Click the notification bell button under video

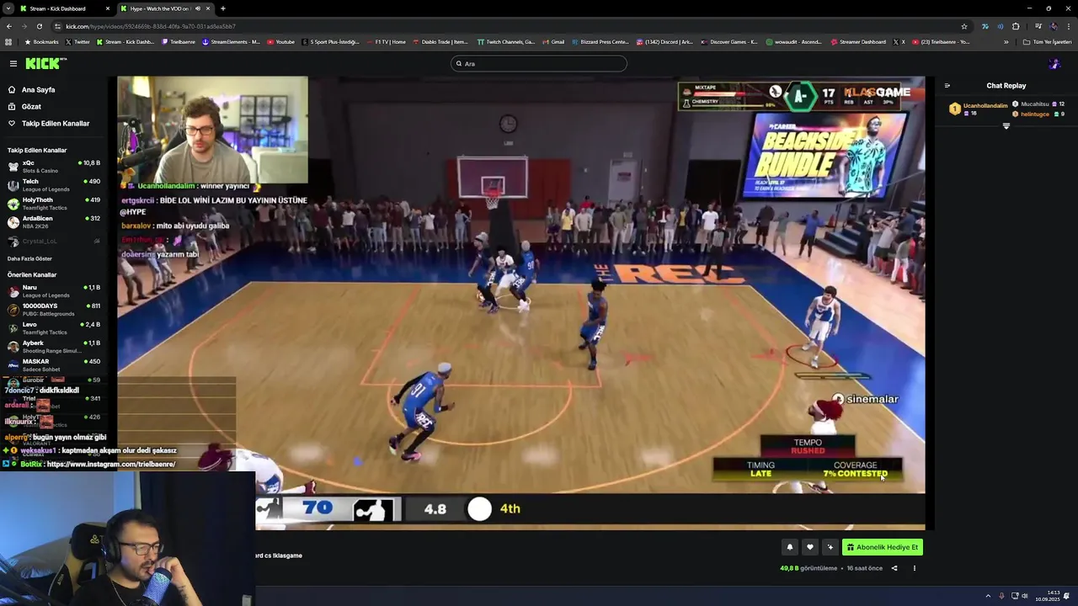click(x=789, y=547)
